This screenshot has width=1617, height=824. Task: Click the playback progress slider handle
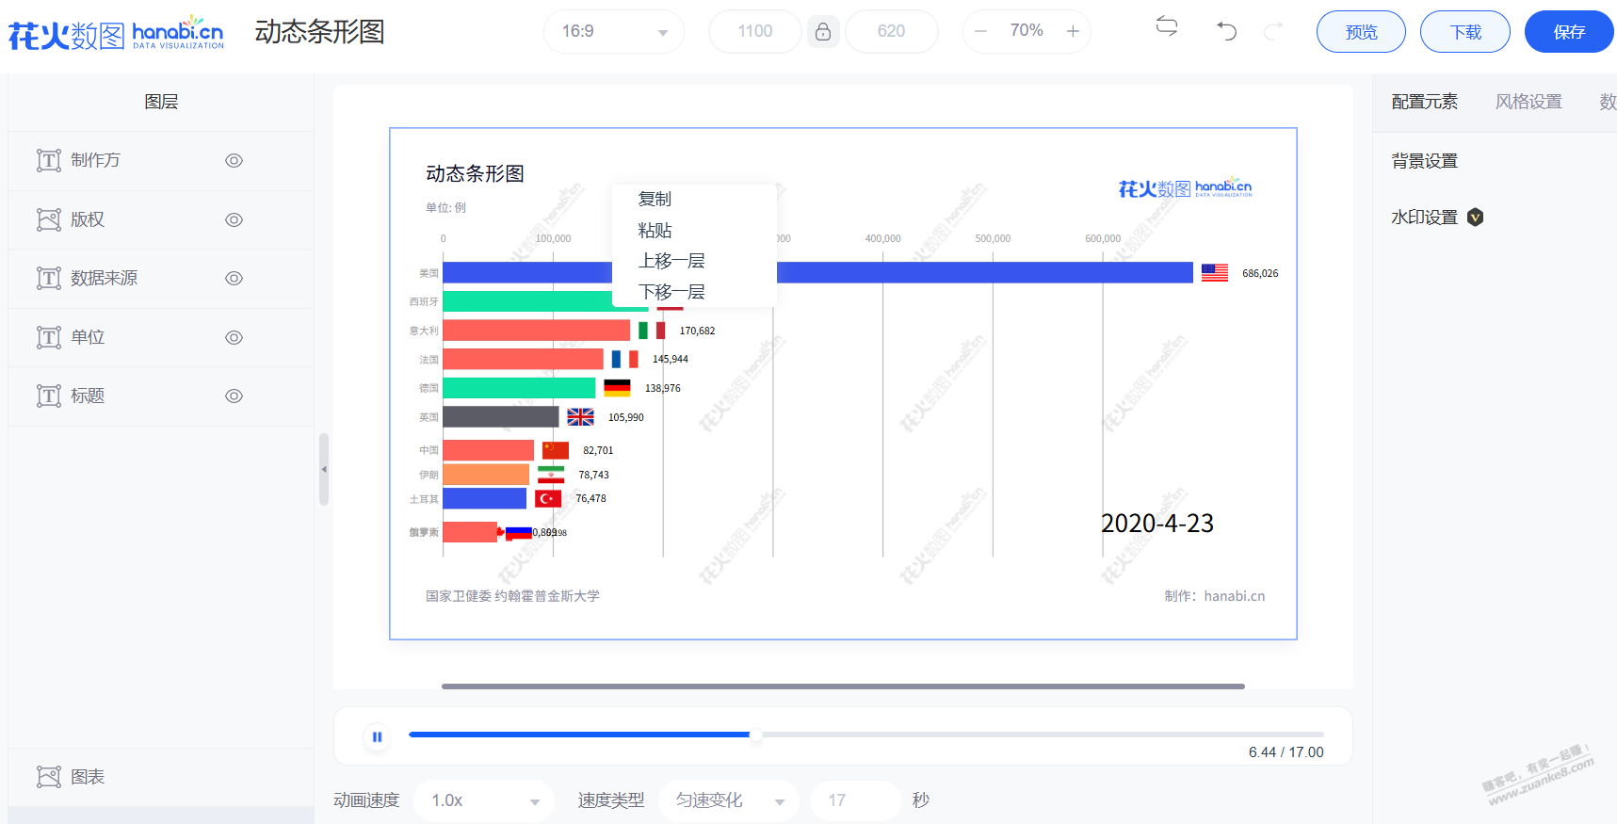[x=755, y=735]
